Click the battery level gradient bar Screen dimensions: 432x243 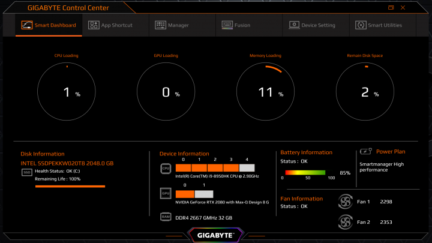(x=305, y=172)
